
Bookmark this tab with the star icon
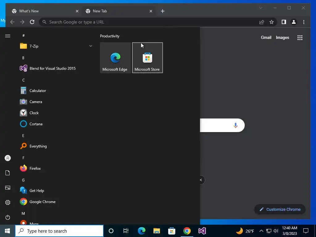point(272,22)
